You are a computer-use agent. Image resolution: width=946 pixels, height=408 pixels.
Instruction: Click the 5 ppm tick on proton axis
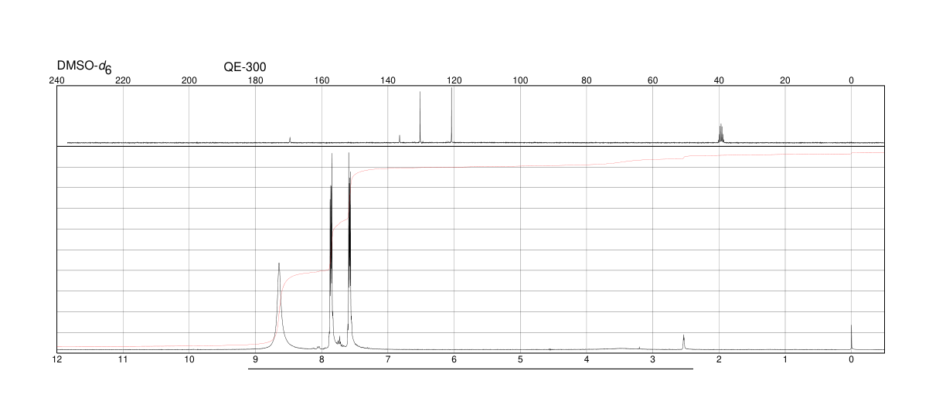click(520, 359)
